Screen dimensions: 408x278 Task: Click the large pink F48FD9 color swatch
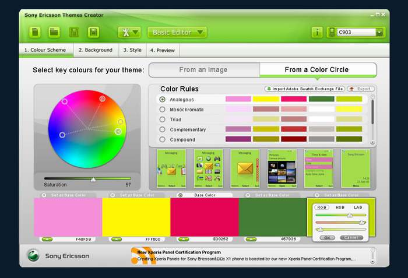point(68,217)
